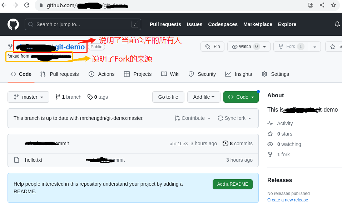Click the star icon beside 0 stars
342x215 pixels.
click(x=270, y=133)
